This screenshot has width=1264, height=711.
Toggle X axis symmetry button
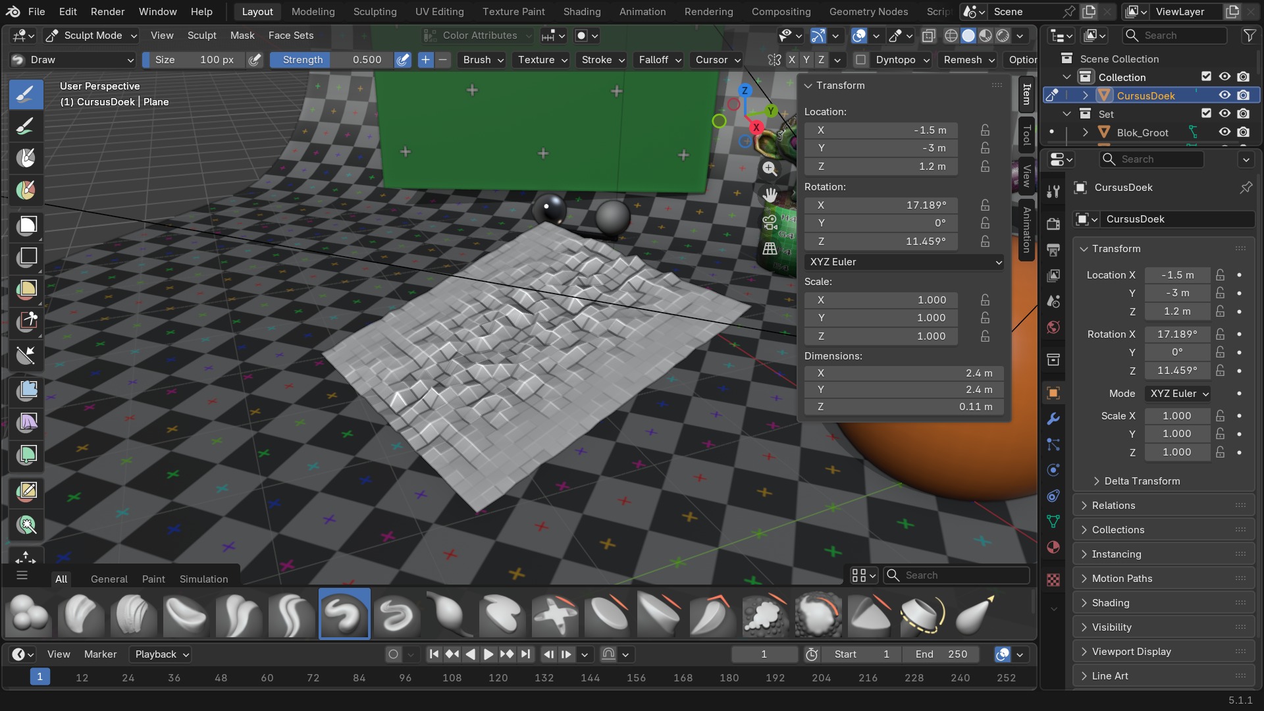pyautogui.click(x=792, y=60)
